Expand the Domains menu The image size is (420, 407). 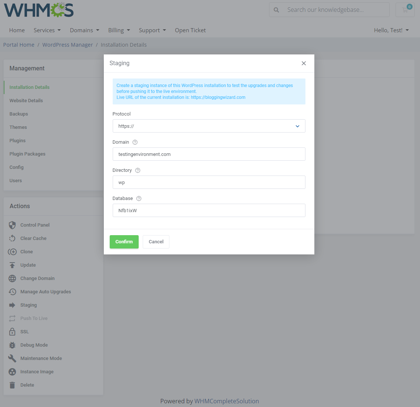coord(85,30)
